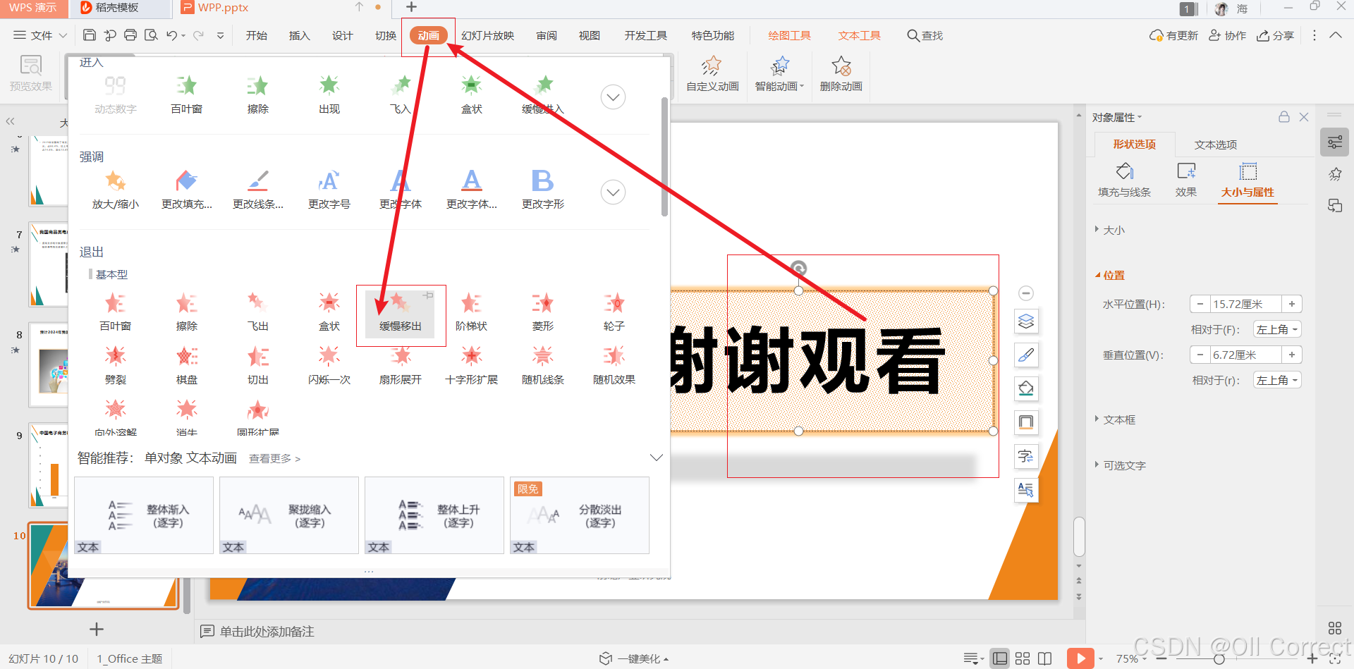Increase 垂直位置 with plus button
The width and height of the screenshot is (1354, 669).
(1292, 355)
